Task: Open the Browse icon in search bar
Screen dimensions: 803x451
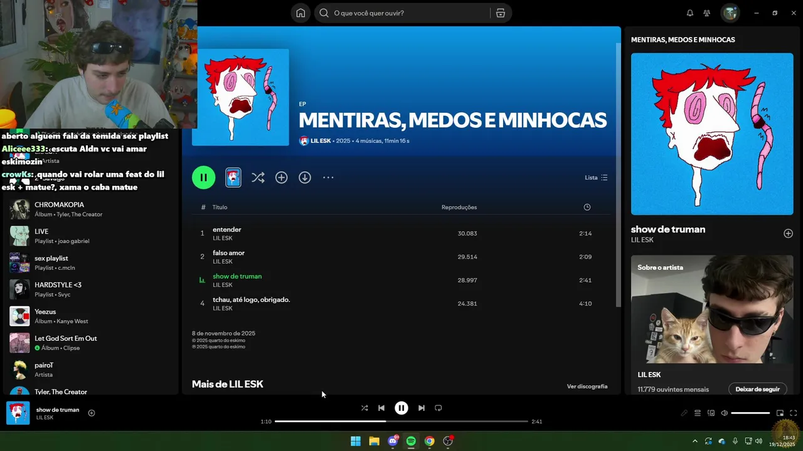Action: point(500,13)
